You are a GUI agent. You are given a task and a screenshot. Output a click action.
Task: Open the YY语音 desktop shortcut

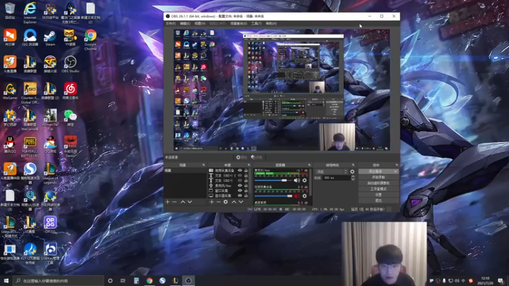70,37
